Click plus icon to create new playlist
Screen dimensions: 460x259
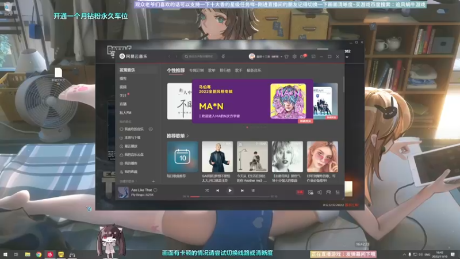[x=154, y=181]
